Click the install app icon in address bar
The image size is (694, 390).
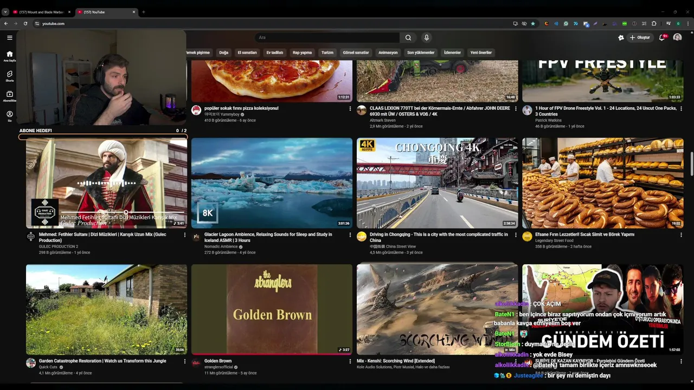(x=516, y=23)
